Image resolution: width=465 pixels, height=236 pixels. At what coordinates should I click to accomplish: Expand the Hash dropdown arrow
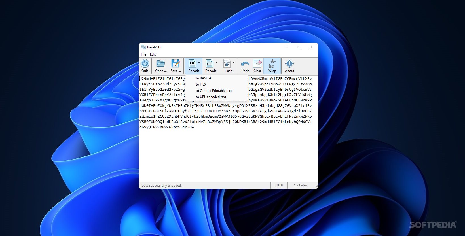click(x=234, y=63)
